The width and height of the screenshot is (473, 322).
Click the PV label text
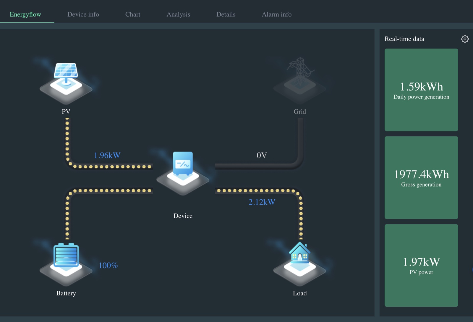pyautogui.click(x=66, y=111)
